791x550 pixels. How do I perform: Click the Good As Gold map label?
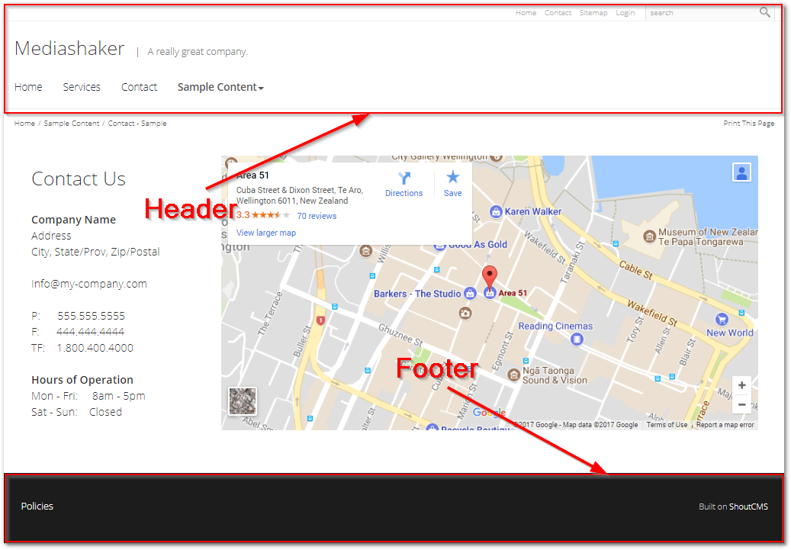click(477, 245)
